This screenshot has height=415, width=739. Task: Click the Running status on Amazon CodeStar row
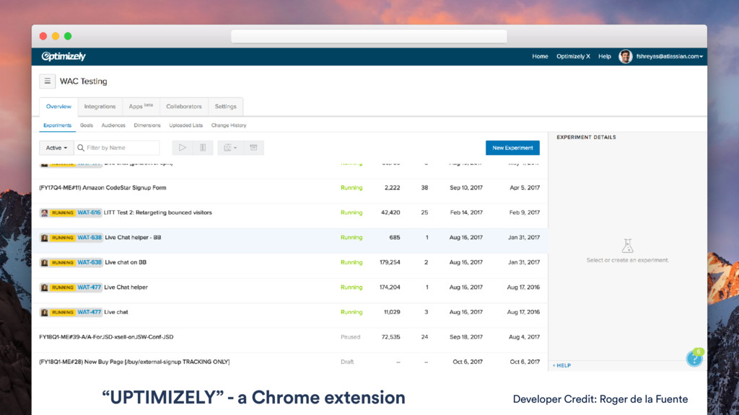[x=351, y=188]
